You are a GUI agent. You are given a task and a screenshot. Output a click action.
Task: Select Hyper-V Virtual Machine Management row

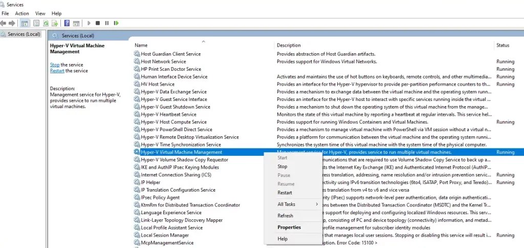[x=329, y=152]
